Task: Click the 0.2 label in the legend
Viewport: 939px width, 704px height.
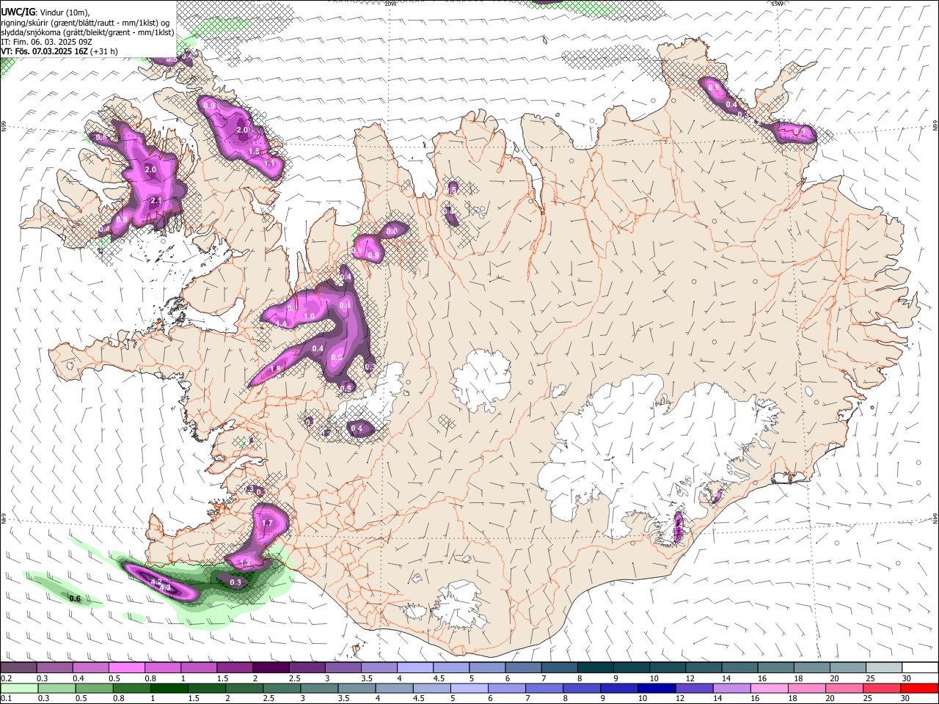Action: tap(6, 678)
